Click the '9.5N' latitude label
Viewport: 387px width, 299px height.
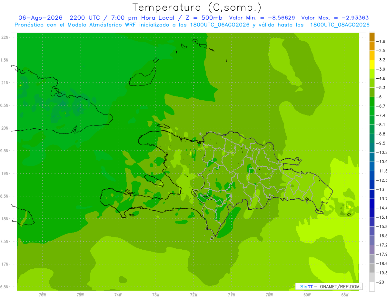pyautogui.click(x=5, y=151)
